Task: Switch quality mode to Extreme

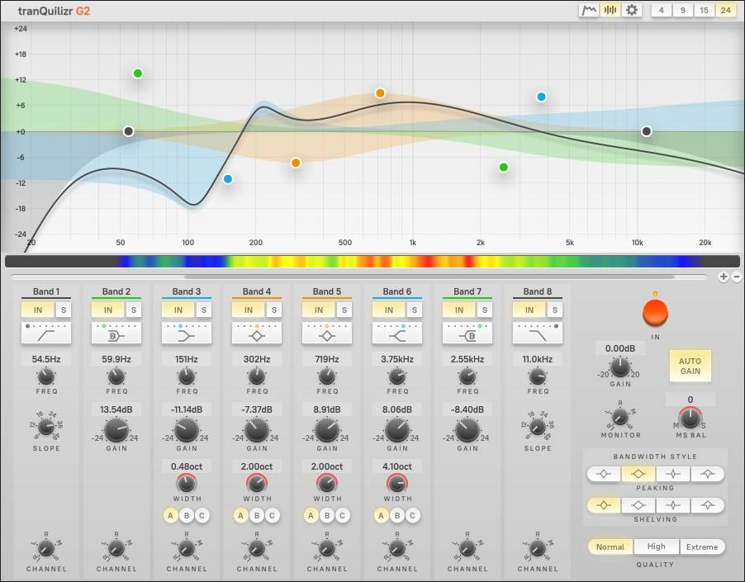Action: point(702,547)
